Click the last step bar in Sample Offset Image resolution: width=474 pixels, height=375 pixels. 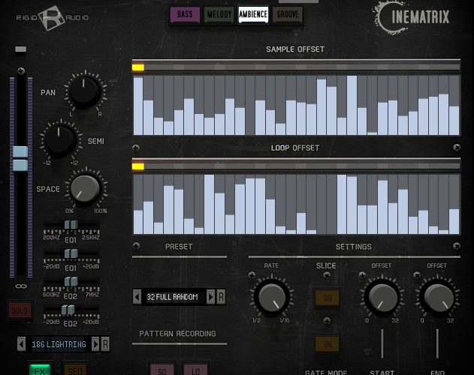point(454,105)
